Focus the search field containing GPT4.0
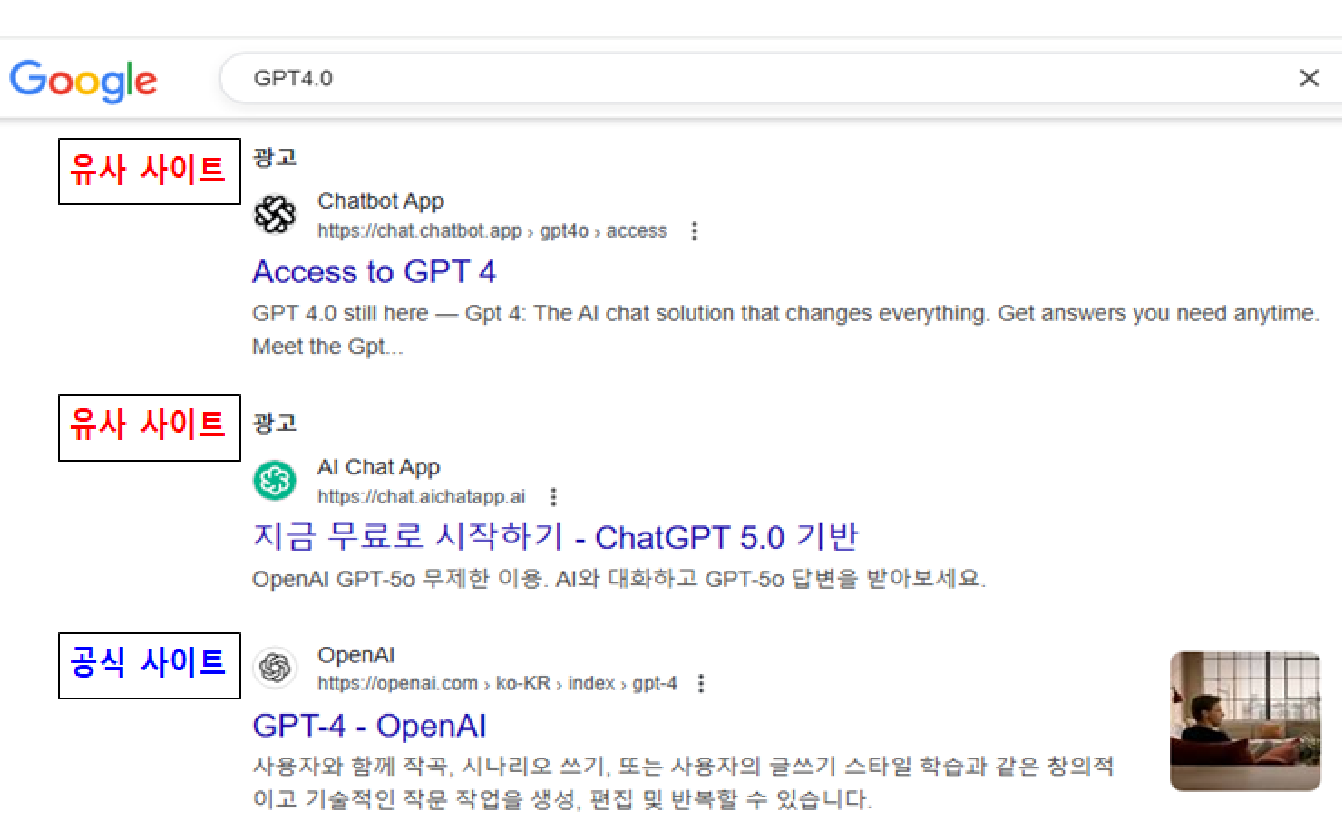 coord(726,79)
